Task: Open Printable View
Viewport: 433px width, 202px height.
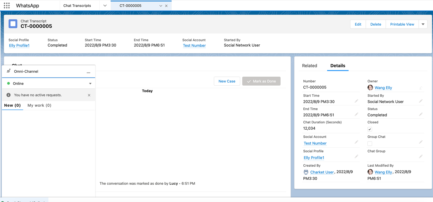Action: coord(402,24)
